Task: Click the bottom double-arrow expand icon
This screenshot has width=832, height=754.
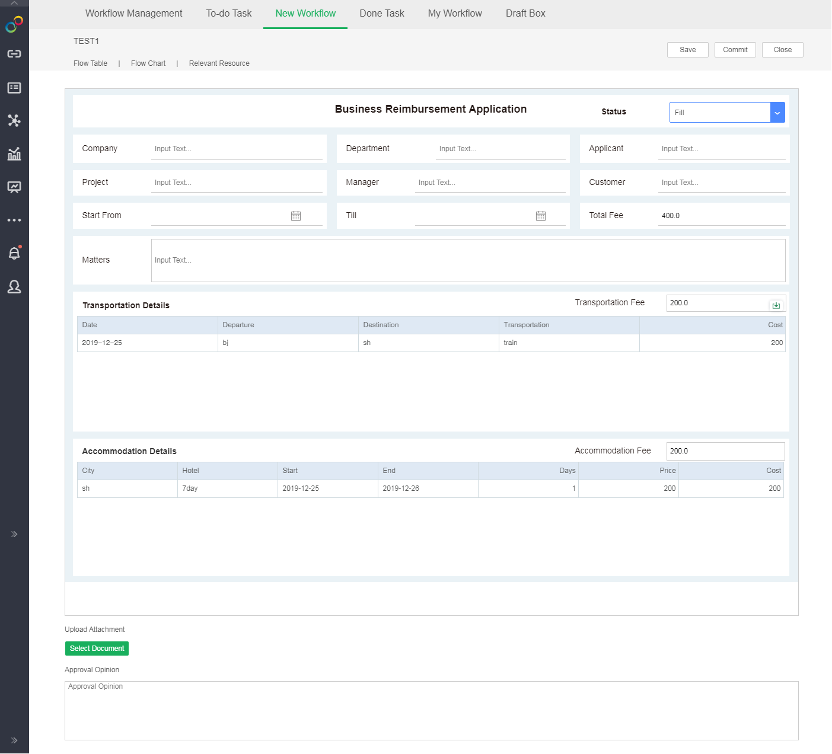Action: click(14, 740)
